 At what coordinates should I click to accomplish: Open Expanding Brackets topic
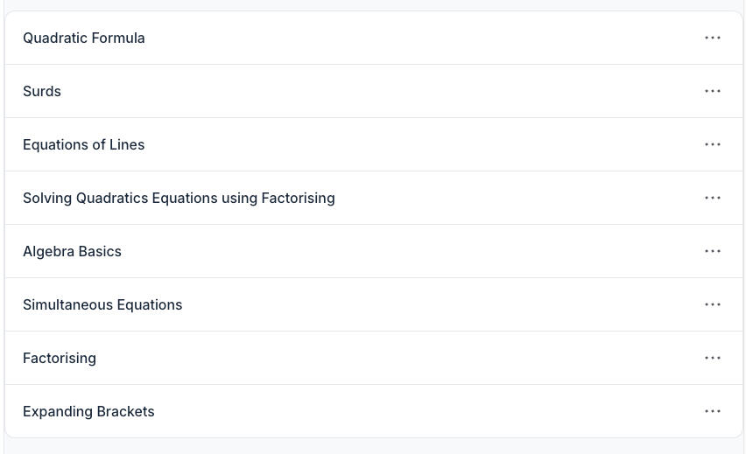tap(88, 411)
